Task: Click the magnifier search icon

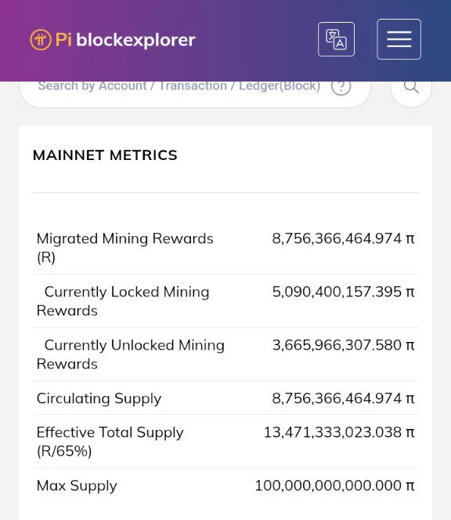Action: coord(411,88)
